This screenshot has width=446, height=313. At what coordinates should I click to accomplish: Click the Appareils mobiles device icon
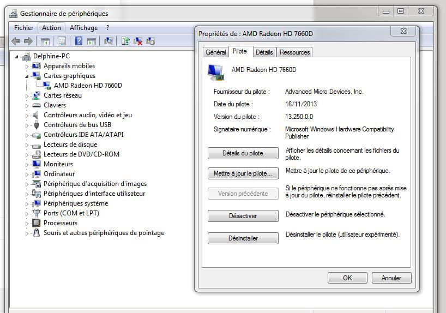point(36,66)
